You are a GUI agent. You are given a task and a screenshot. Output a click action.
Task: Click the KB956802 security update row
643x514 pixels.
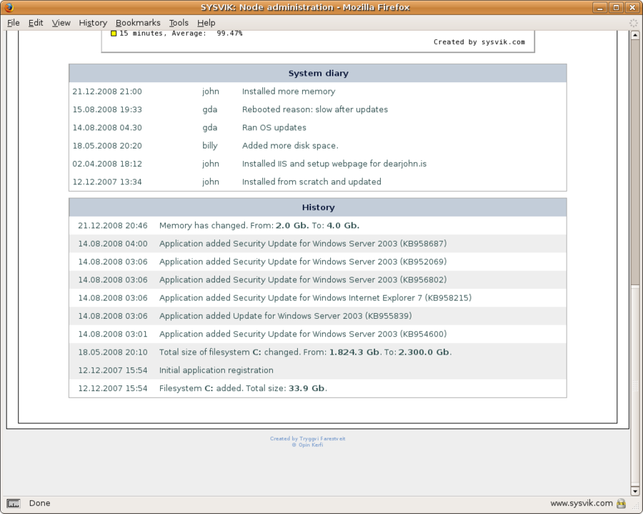click(318, 280)
